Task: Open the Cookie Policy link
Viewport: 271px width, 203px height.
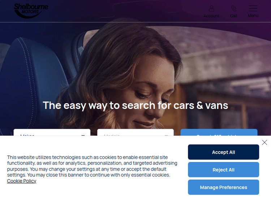Action: point(22,181)
